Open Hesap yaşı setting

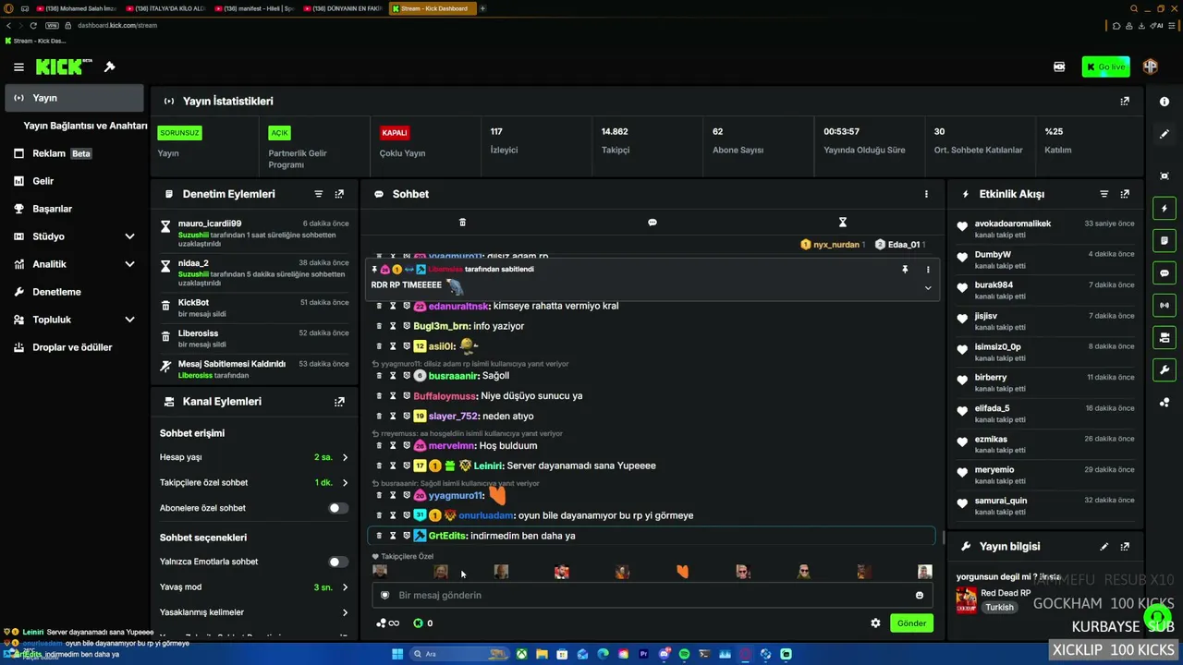click(x=254, y=457)
